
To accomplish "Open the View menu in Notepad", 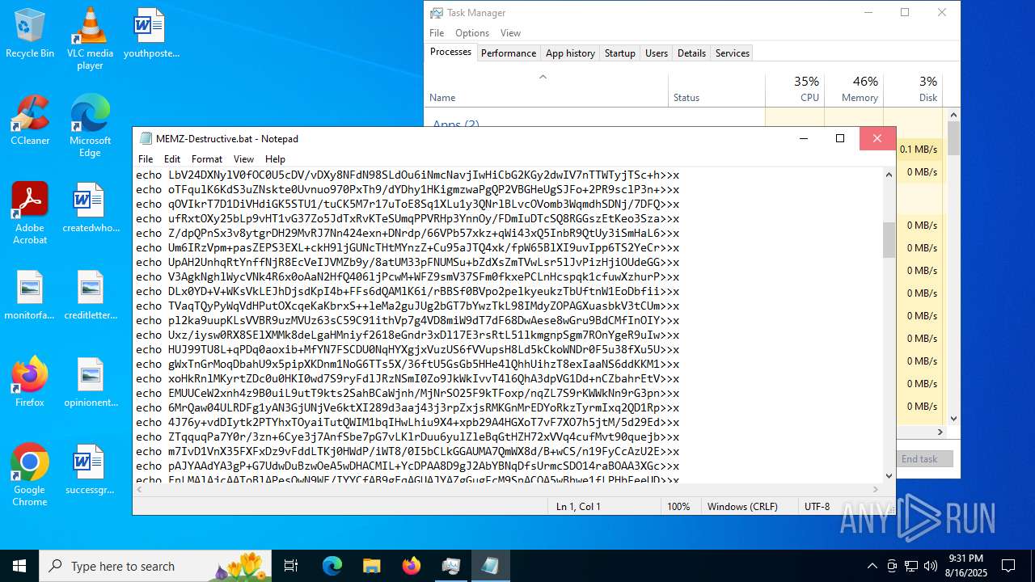I will coord(243,159).
